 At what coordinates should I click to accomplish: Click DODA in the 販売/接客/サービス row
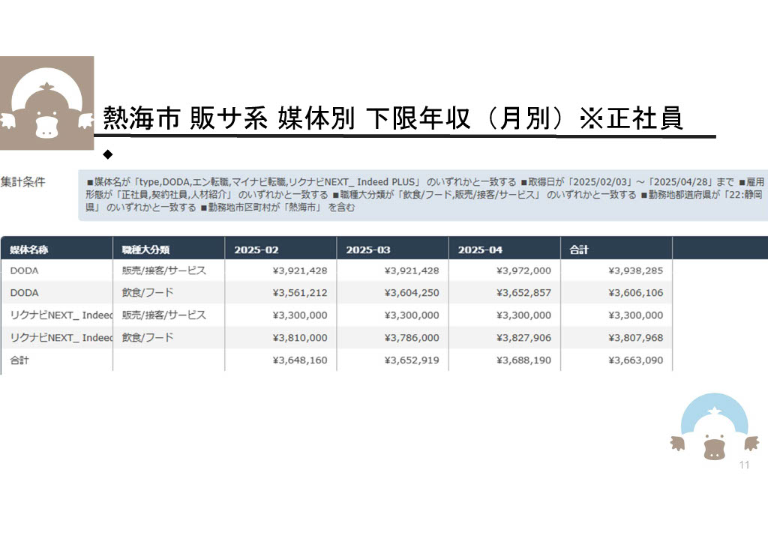coord(24,271)
